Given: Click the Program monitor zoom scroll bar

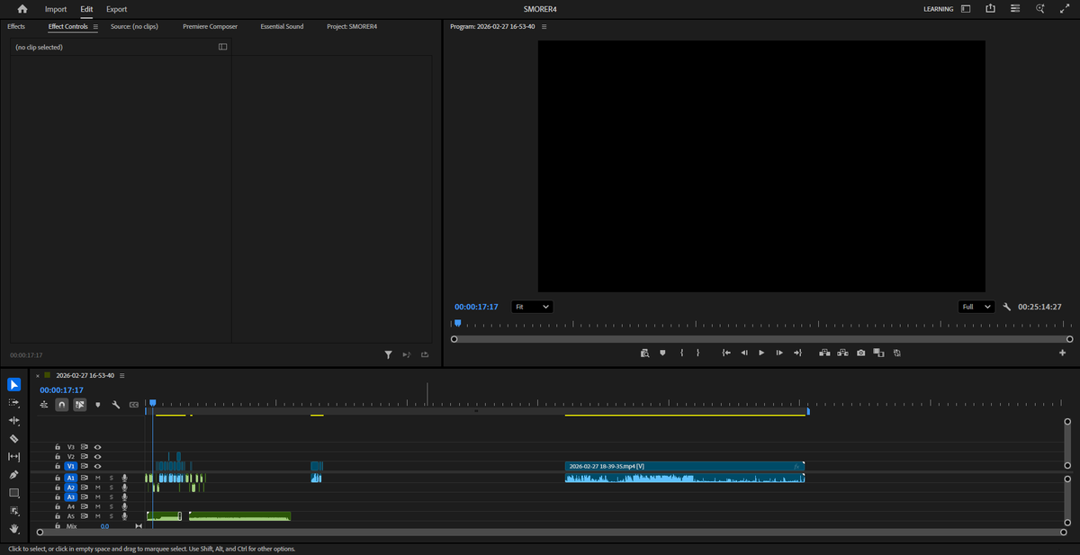Looking at the screenshot, I should [761, 339].
